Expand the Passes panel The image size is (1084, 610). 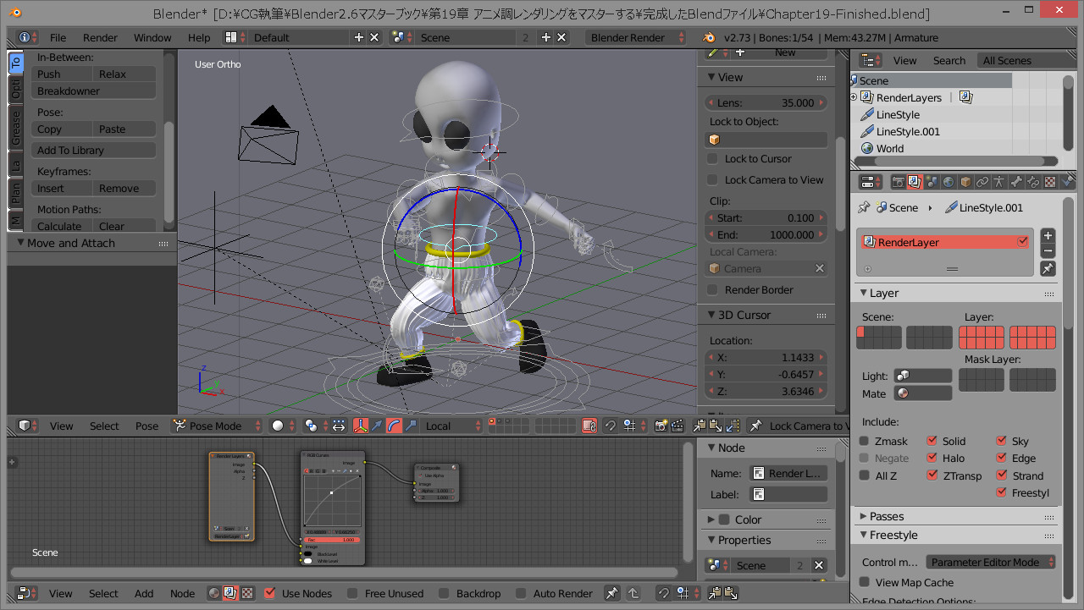[863, 516]
